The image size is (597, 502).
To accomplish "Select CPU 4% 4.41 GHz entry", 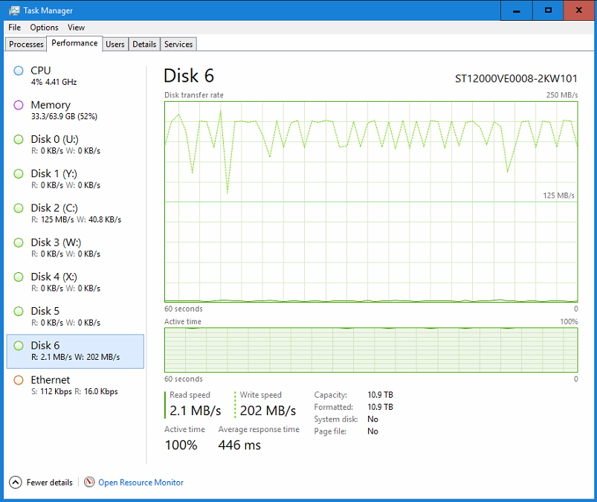I will point(75,76).
